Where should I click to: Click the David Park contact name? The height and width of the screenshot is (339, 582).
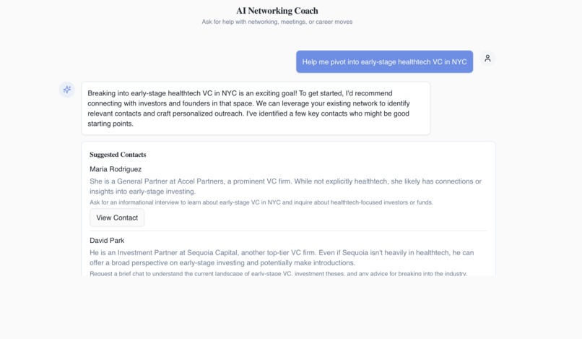click(x=107, y=241)
